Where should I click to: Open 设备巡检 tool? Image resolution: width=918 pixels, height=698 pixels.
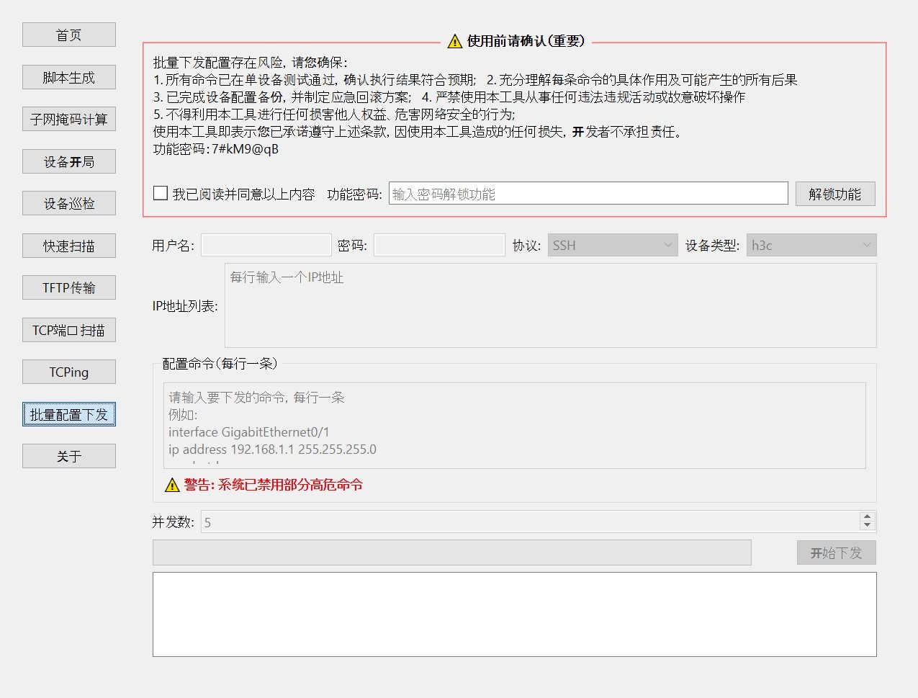tap(69, 203)
